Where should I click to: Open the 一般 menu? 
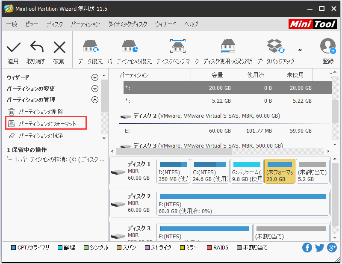[x=12, y=24]
